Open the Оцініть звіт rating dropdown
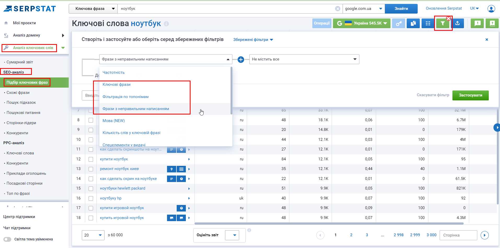Screen dimensions: 500x248 coord(232,235)
